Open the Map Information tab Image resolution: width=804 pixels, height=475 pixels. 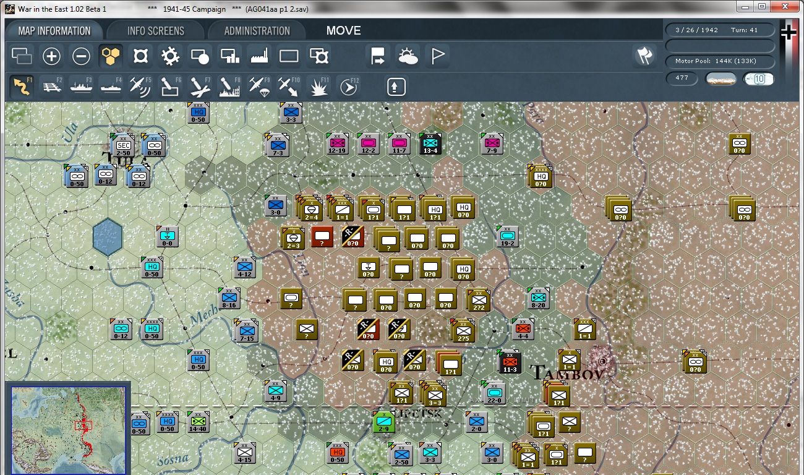(x=54, y=30)
